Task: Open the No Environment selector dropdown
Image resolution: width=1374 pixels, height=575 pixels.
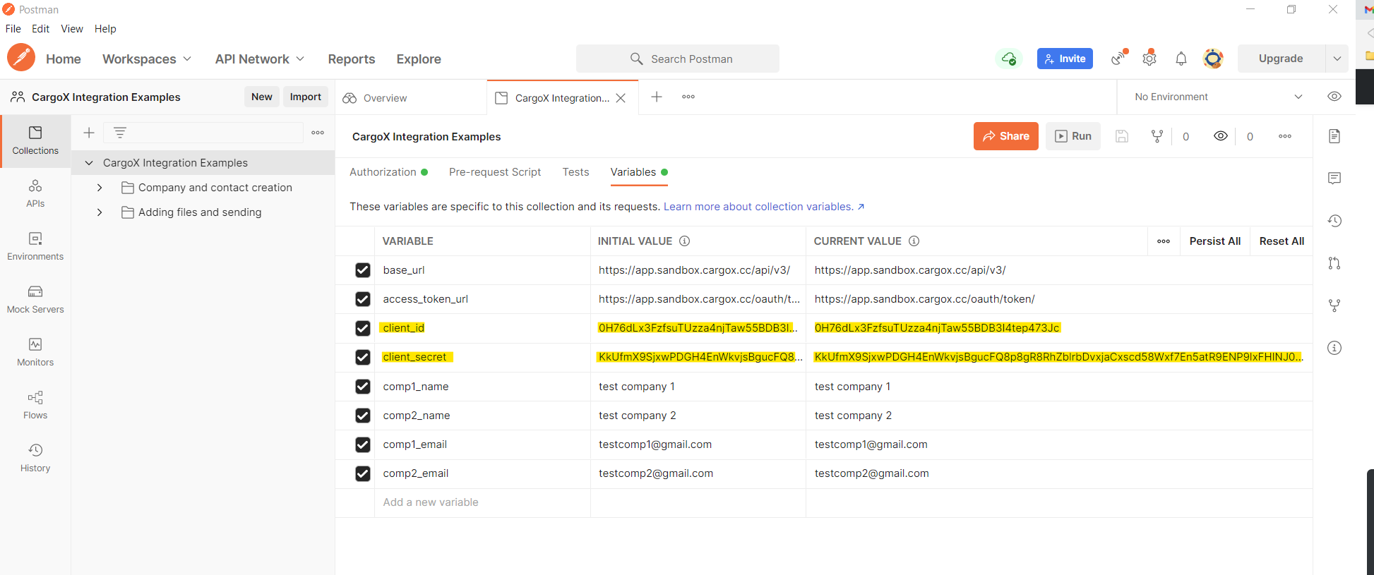Action: tap(1217, 97)
